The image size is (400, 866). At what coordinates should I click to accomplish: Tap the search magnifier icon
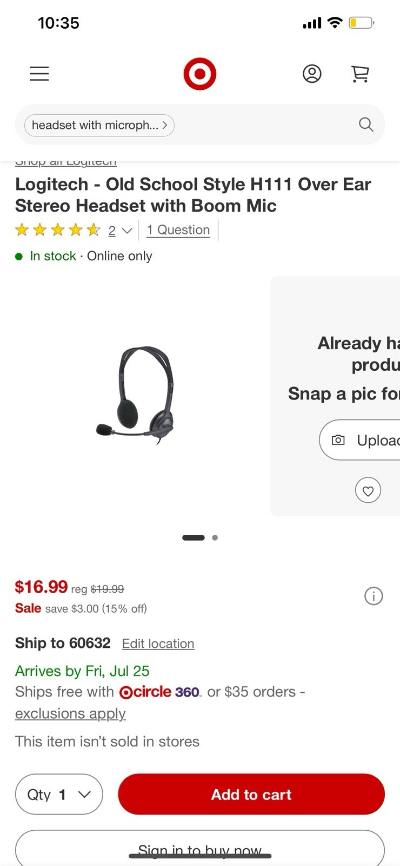[366, 125]
